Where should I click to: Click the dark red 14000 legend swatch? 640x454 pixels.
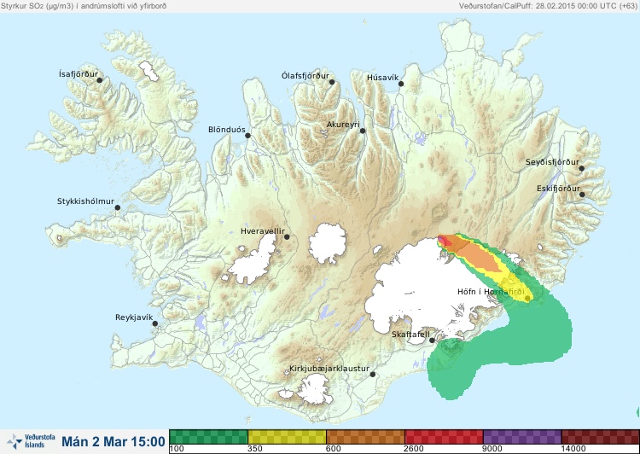point(601,437)
